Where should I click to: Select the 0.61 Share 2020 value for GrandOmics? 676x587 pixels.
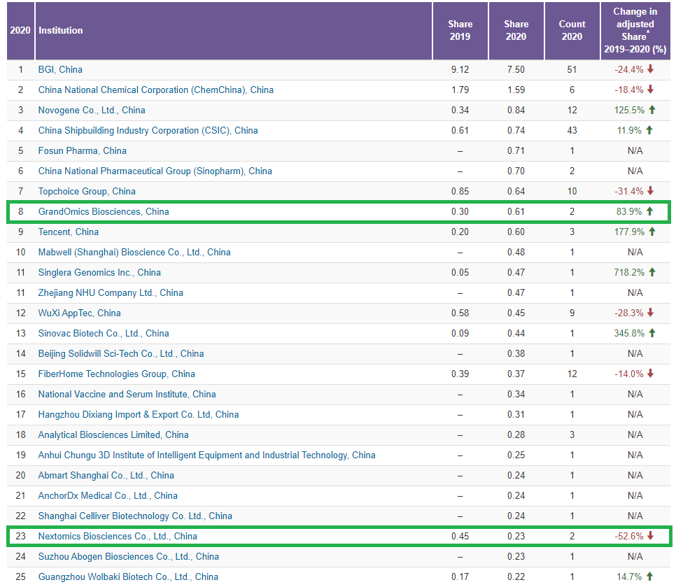tap(516, 211)
